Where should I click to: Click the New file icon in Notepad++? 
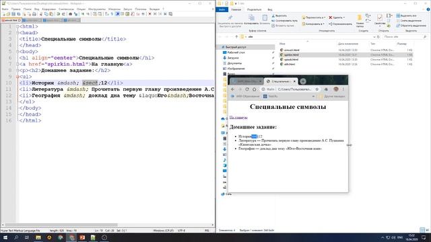point(4,13)
